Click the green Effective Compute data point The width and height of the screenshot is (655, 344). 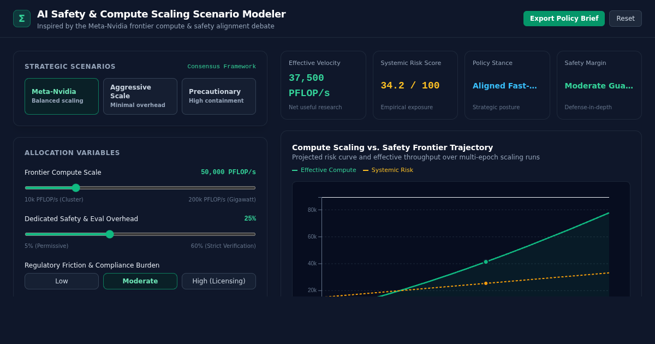click(x=486, y=262)
